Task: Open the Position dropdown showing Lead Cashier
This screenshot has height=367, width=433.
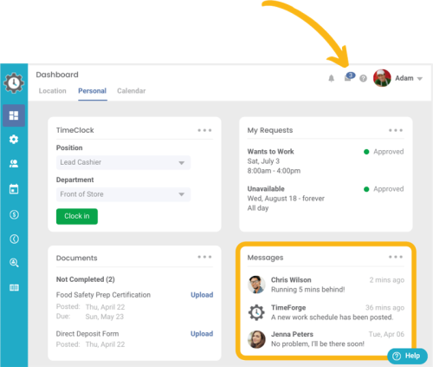Action: coord(123,162)
